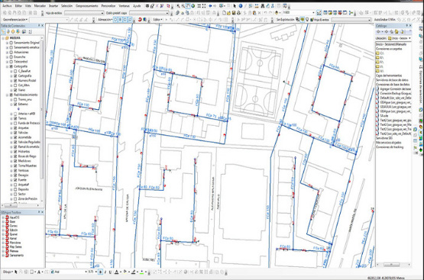
Task: Open the Editor dropdown menu
Action: click(x=157, y=19)
